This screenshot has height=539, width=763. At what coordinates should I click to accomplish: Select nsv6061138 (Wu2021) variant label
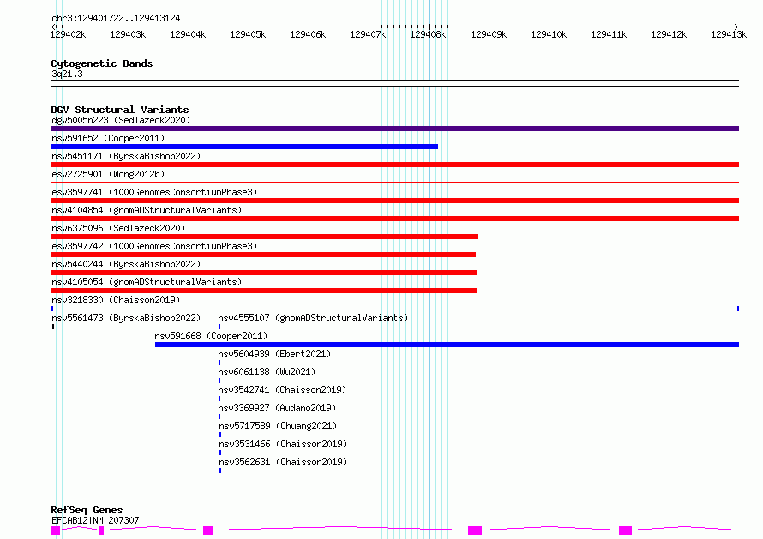(x=267, y=372)
